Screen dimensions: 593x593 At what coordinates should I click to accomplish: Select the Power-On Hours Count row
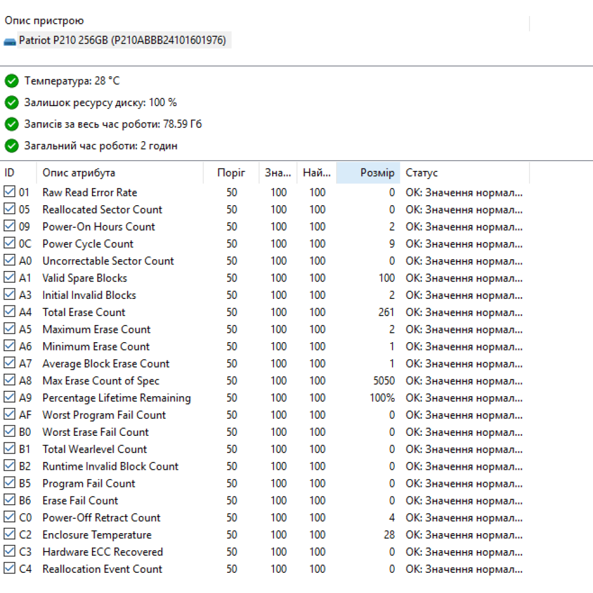(x=98, y=227)
